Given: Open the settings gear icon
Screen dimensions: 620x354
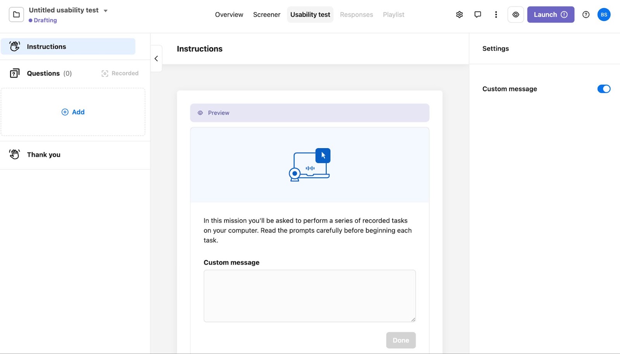Looking at the screenshot, I should [x=459, y=15].
